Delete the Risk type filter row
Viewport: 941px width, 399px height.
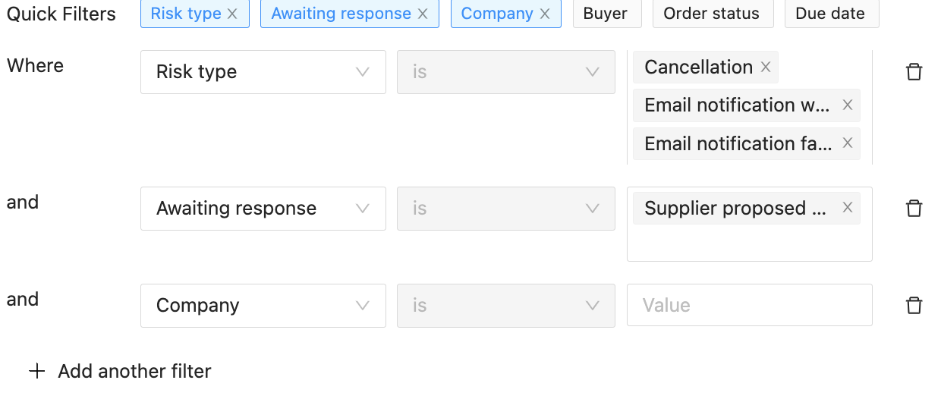(x=914, y=72)
